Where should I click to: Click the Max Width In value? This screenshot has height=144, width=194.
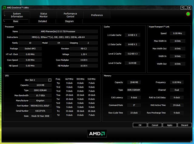[x=177, y=41]
